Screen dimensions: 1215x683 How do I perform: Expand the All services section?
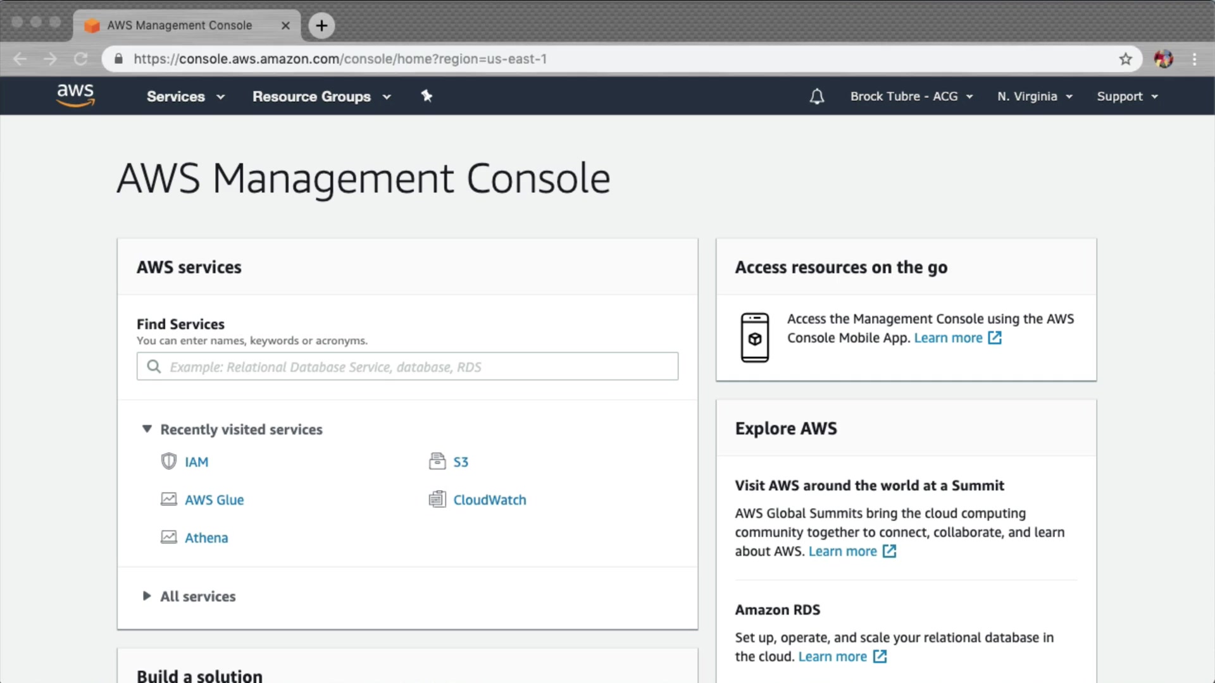click(147, 596)
